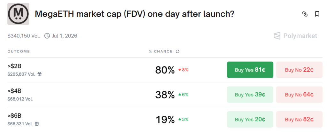Image resolution: width=327 pixels, height=133 pixels.
Task: Open the Polymarket logo link
Action: click(295, 36)
